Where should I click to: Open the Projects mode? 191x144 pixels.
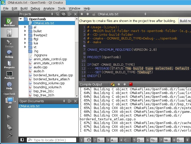[x=9, y=64]
